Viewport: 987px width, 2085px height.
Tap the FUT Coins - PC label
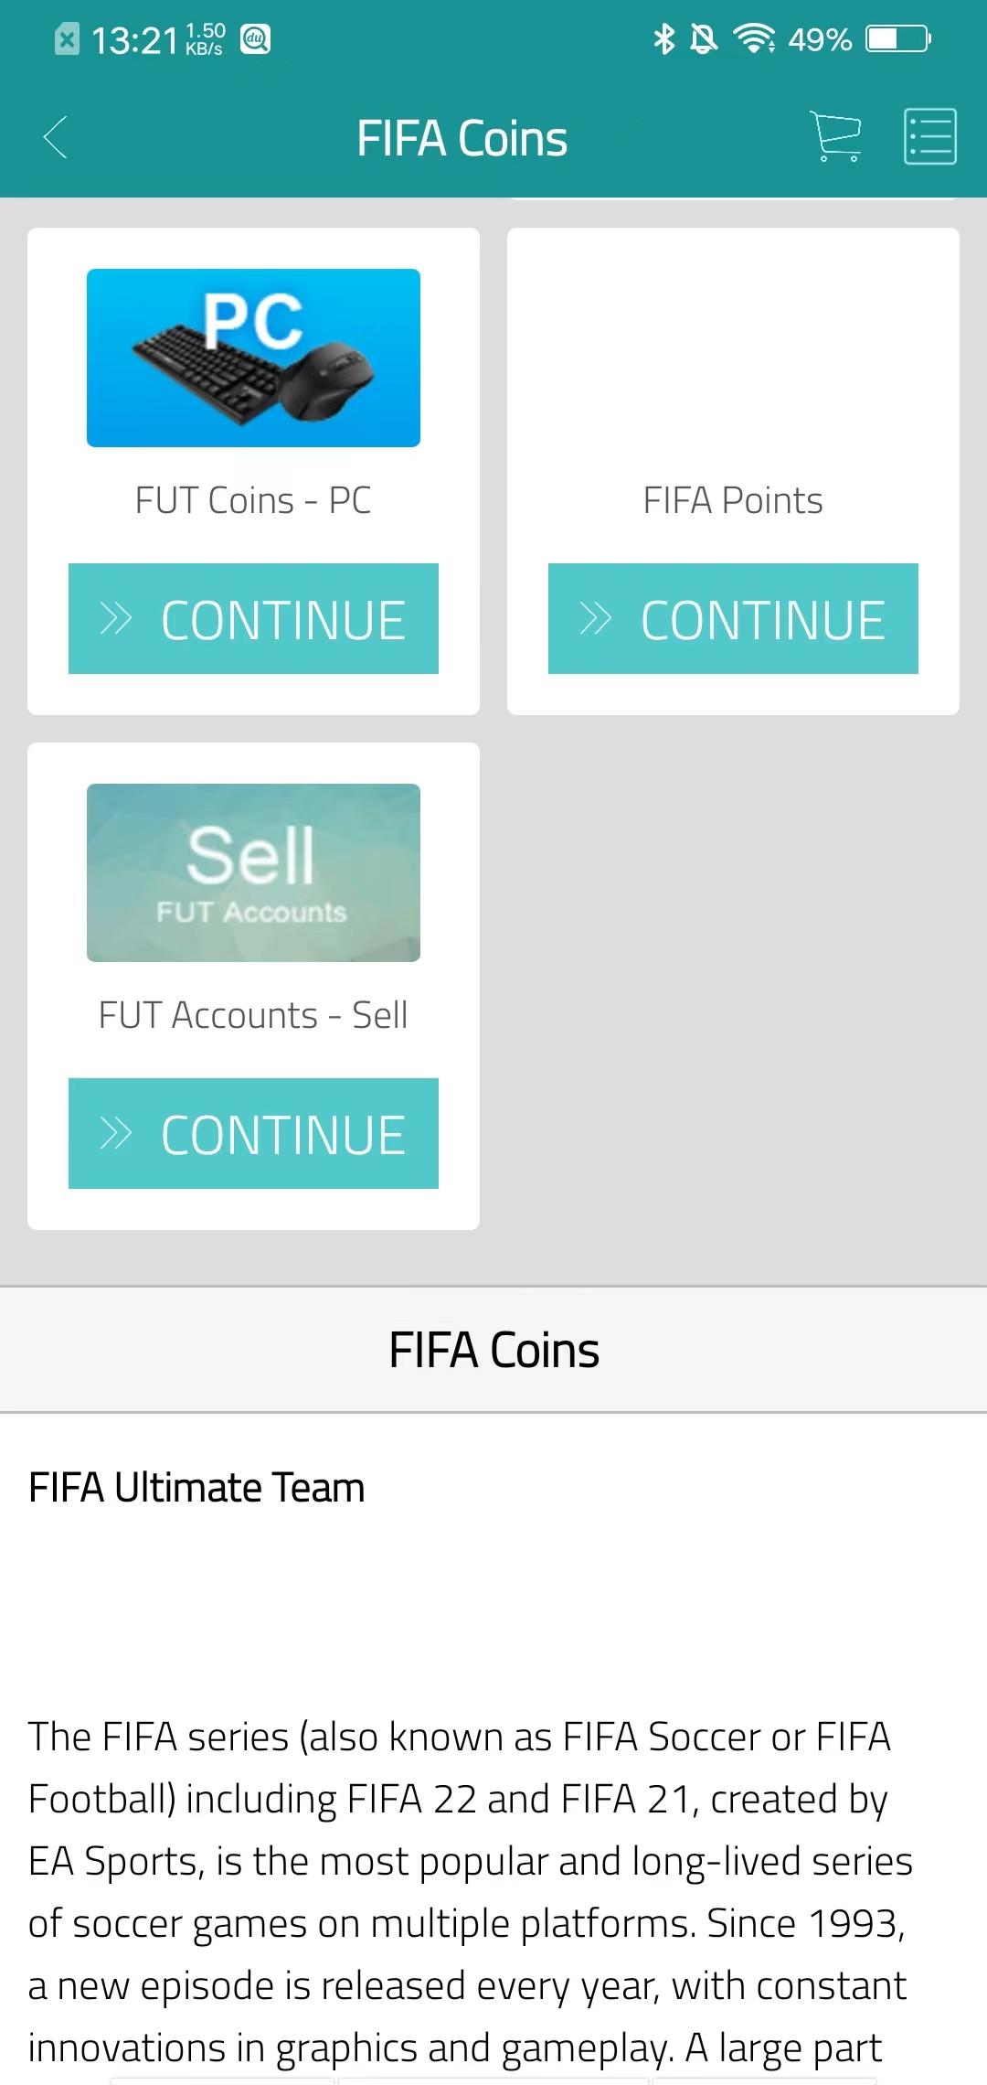point(253,501)
